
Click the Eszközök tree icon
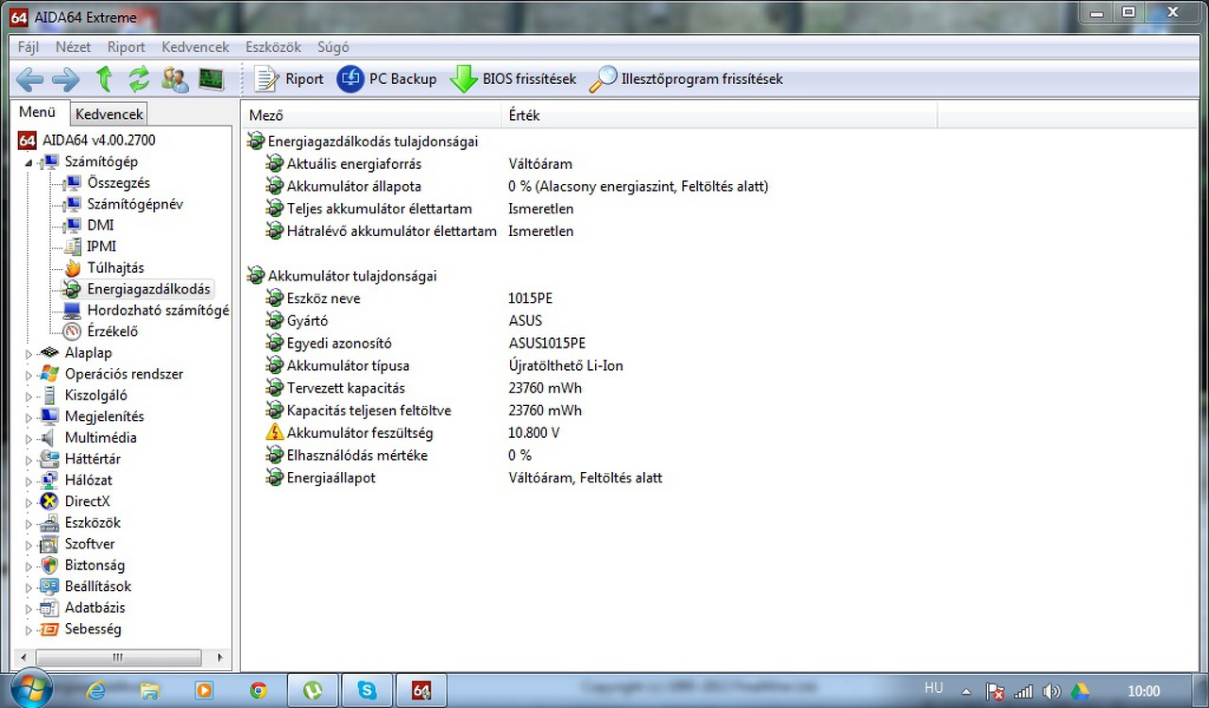coord(49,523)
